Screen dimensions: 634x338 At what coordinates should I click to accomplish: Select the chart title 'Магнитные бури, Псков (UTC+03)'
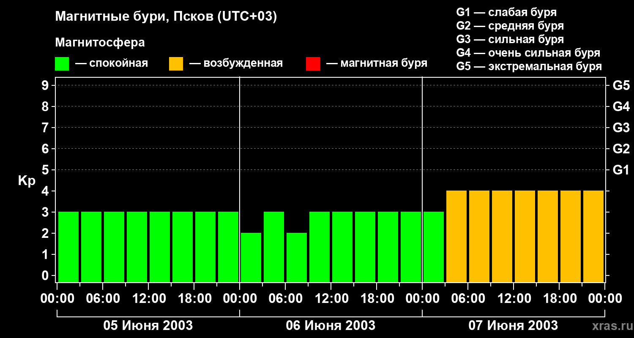(x=166, y=17)
